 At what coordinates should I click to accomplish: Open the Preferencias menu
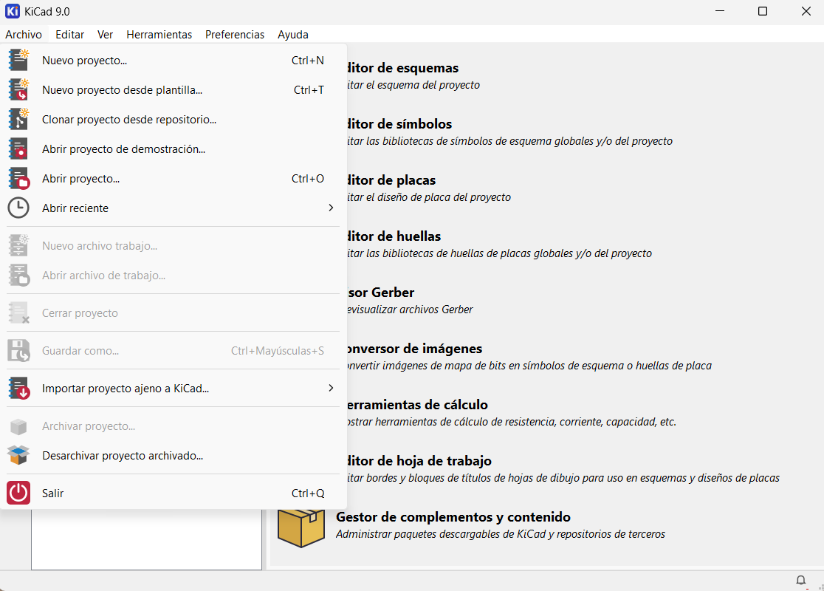[235, 35]
